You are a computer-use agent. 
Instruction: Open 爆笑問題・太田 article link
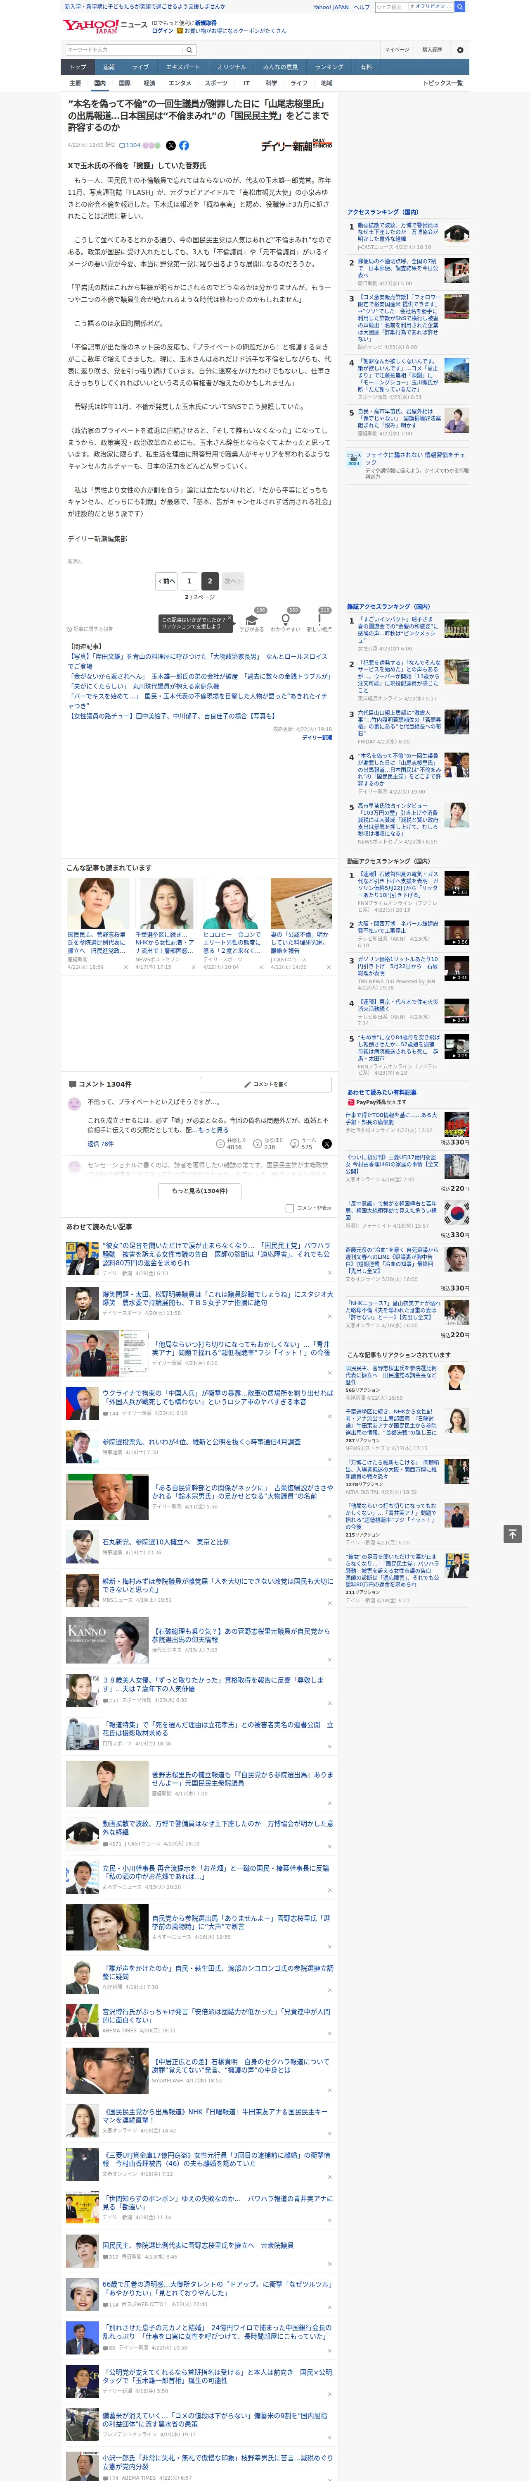click(x=218, y=1299)
